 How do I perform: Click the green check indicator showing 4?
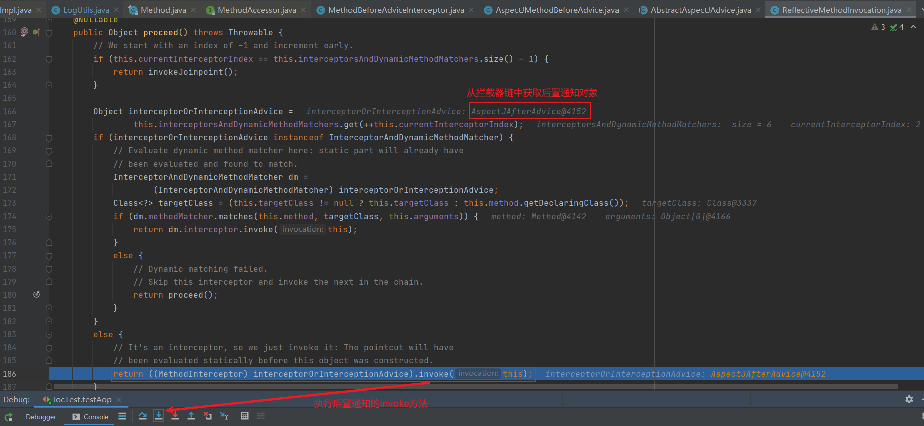[897, 27]
